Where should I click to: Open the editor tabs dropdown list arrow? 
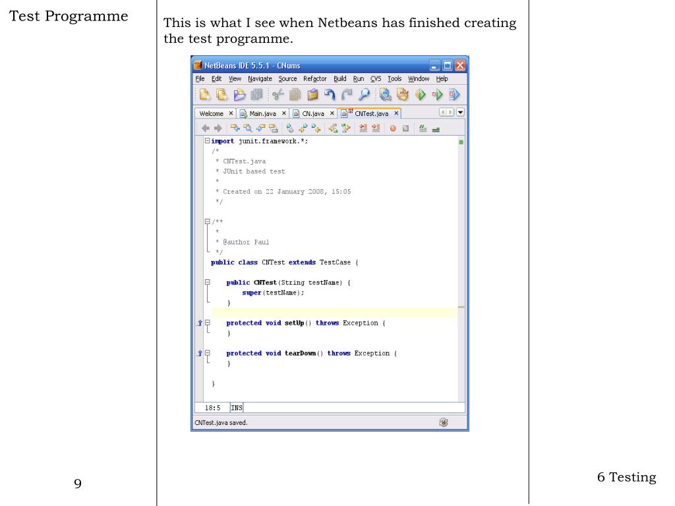460,112
